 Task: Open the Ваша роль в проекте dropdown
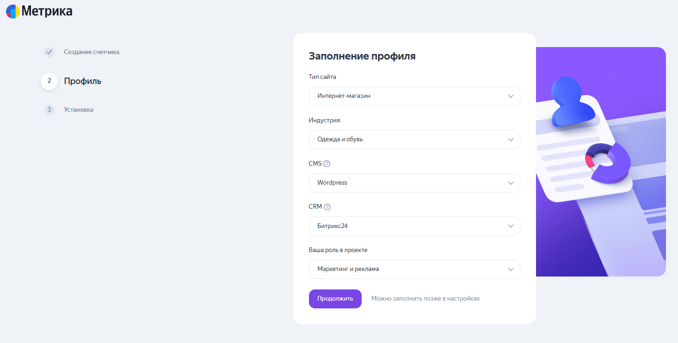click(414, 269)
